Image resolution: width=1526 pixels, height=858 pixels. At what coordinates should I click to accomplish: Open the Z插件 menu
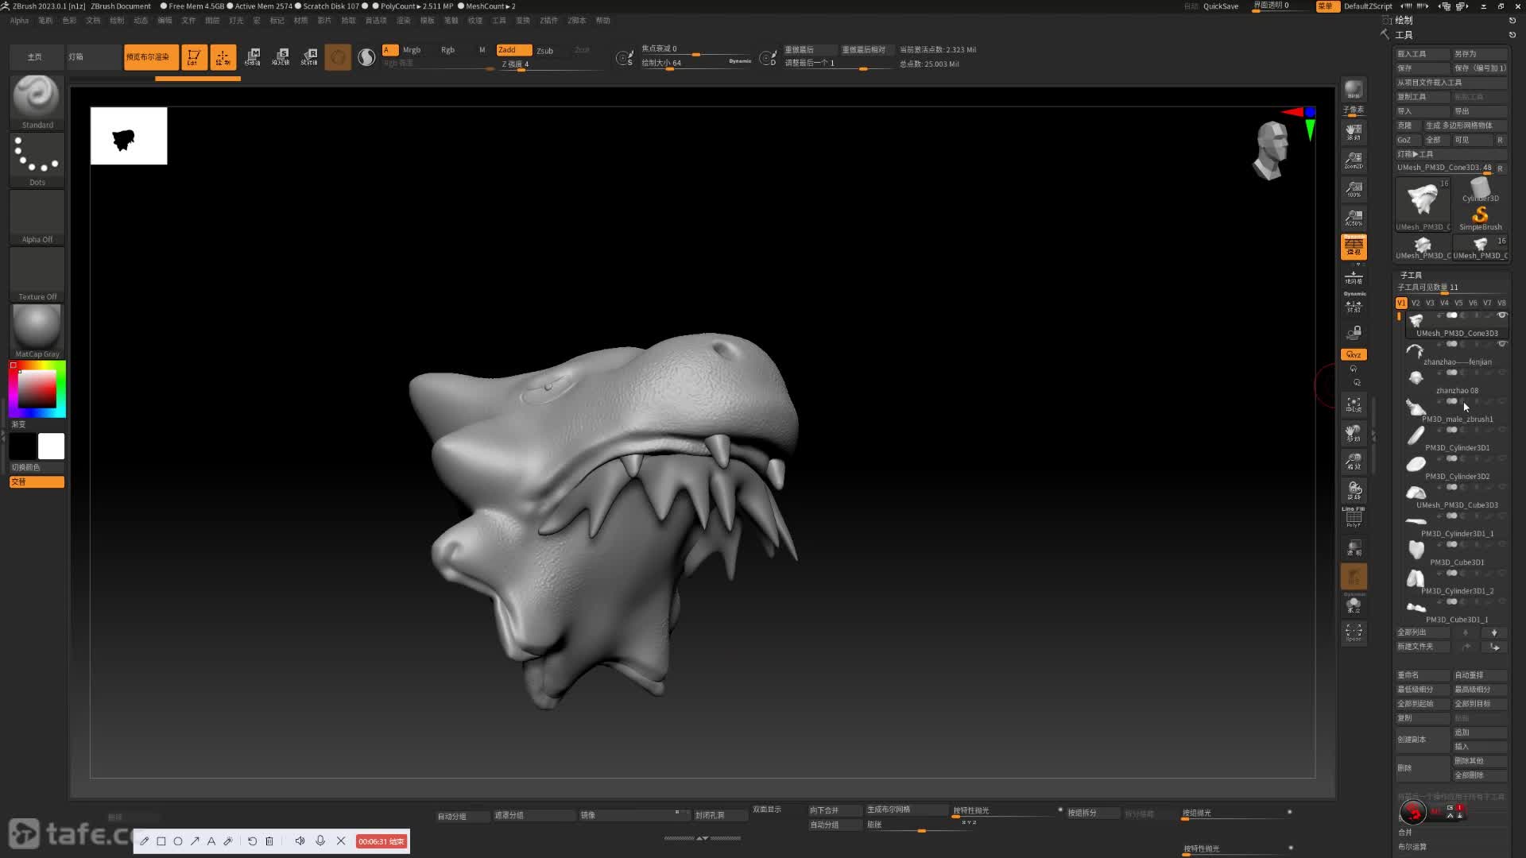point(548,21)
